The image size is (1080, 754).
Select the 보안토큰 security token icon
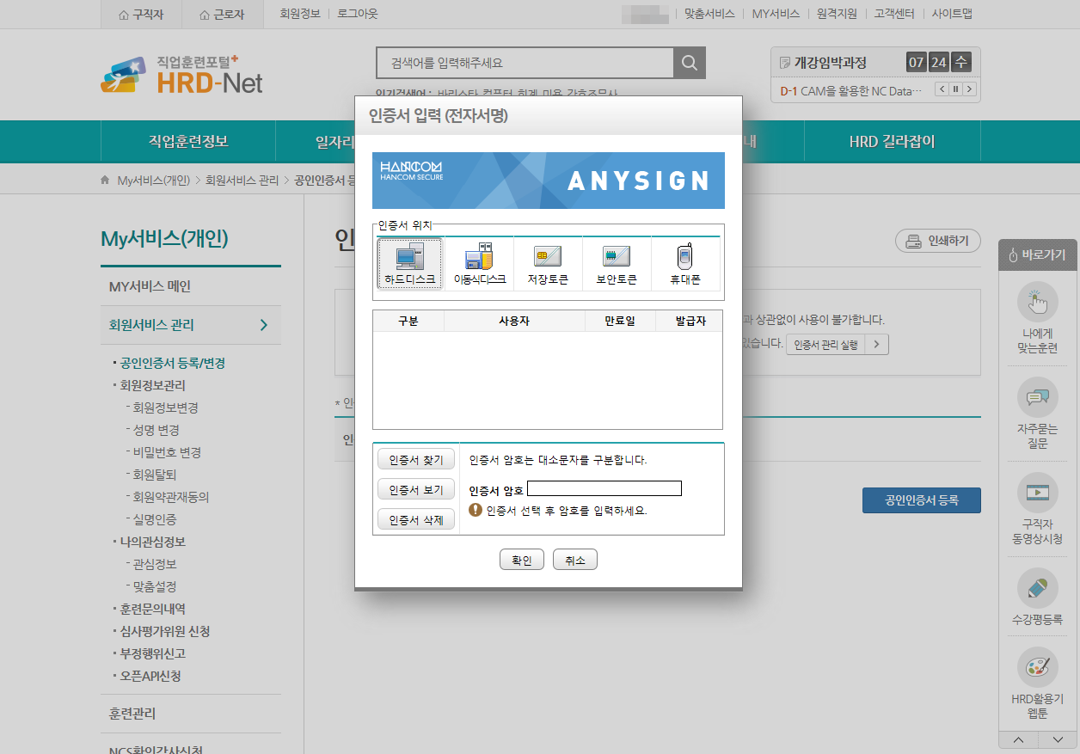pyautogui.click(x=617, y=264)
